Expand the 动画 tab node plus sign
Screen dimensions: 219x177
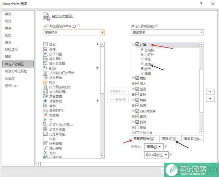(133, 106)
